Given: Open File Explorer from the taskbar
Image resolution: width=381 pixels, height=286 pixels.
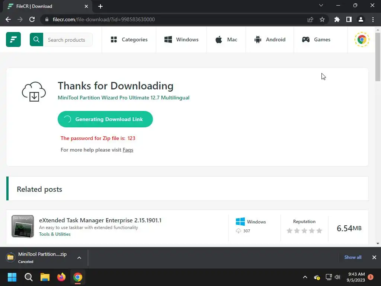Looking at the screenshot, I should [45, 277].
